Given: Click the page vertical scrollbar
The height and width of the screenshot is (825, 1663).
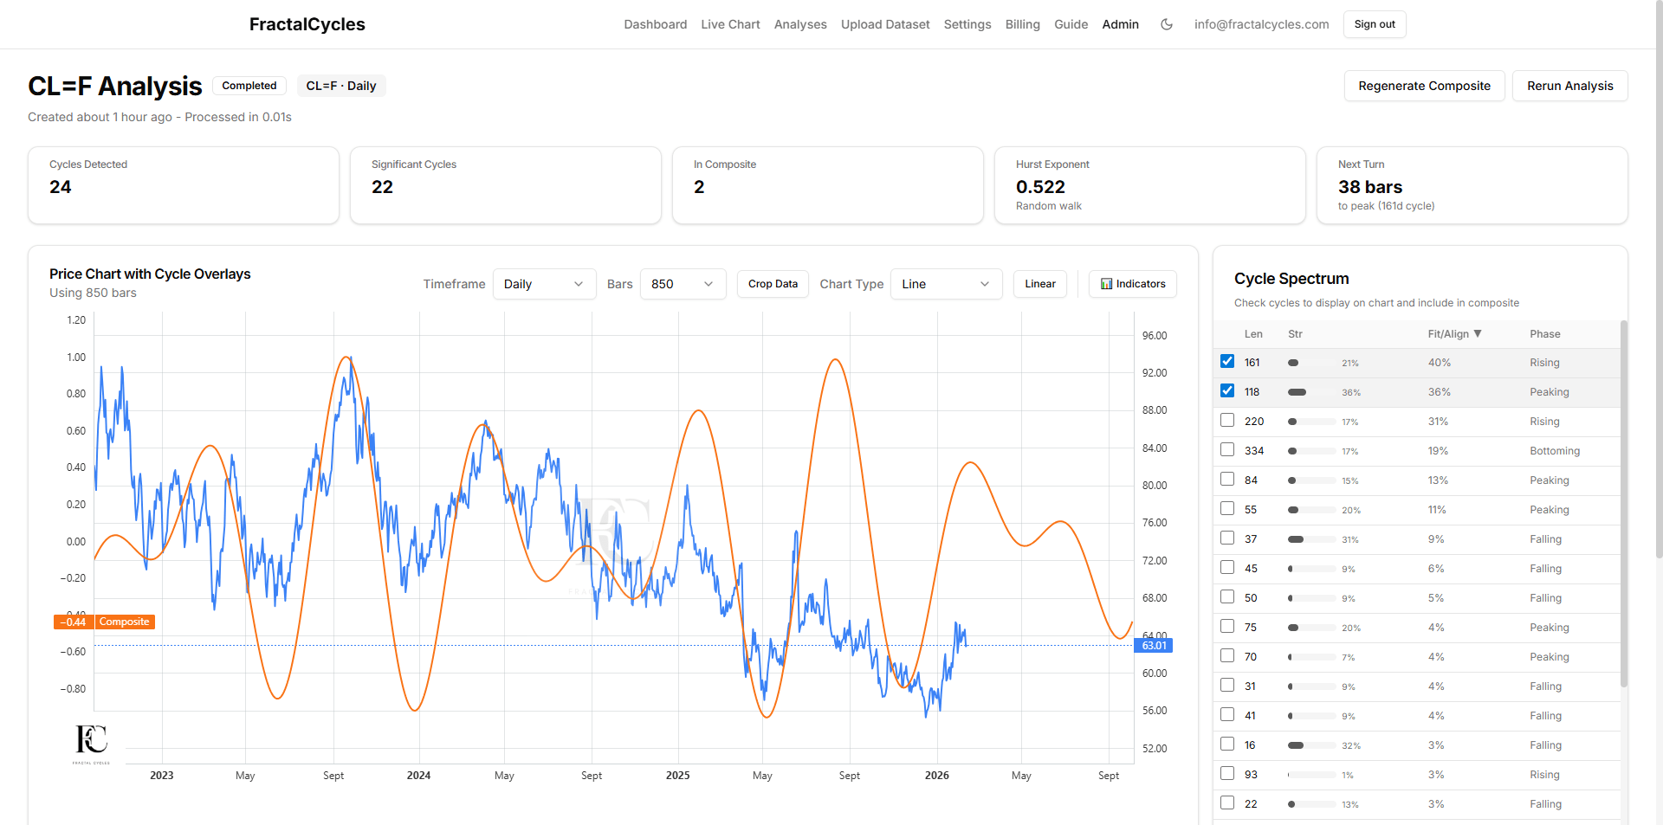Looking at the screenshot, I should pyautogui.click(x=1658, y=279).
